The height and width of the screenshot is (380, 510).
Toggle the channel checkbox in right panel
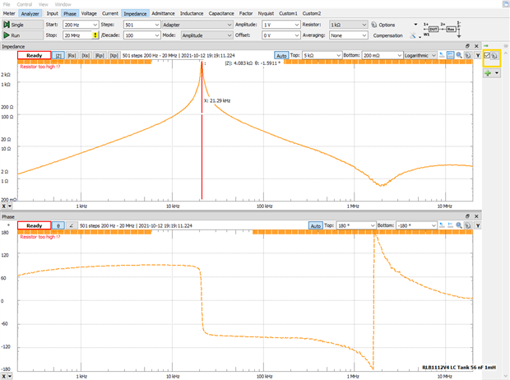[488, 55]
